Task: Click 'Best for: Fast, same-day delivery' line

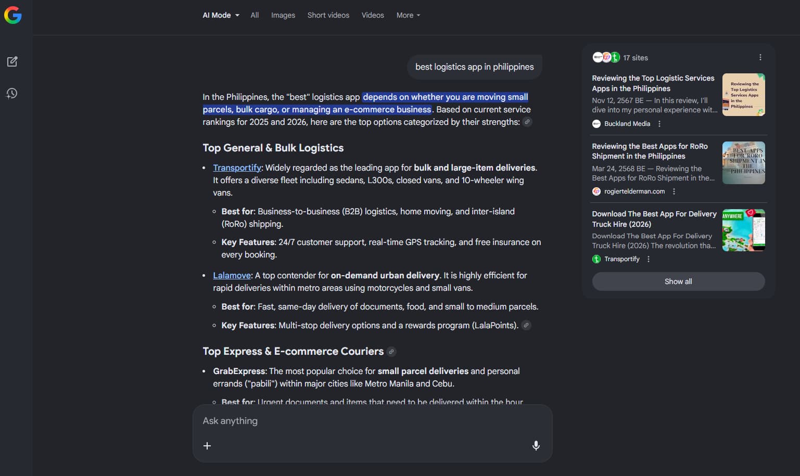Action: (380, 306)
